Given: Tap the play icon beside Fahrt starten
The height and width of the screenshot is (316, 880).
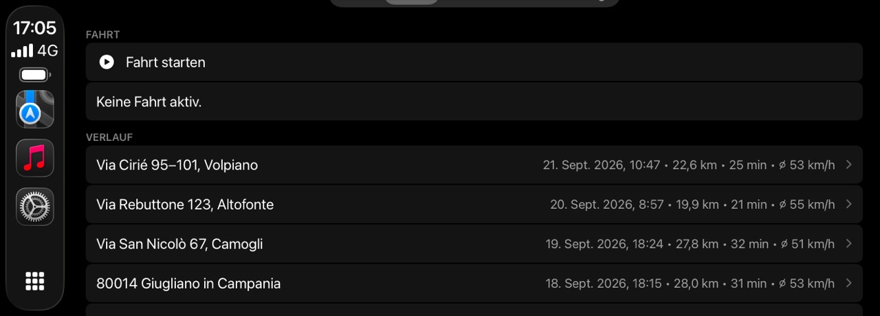Looking at the screenshot, I should pyautogui.click(x=107, y=63).
